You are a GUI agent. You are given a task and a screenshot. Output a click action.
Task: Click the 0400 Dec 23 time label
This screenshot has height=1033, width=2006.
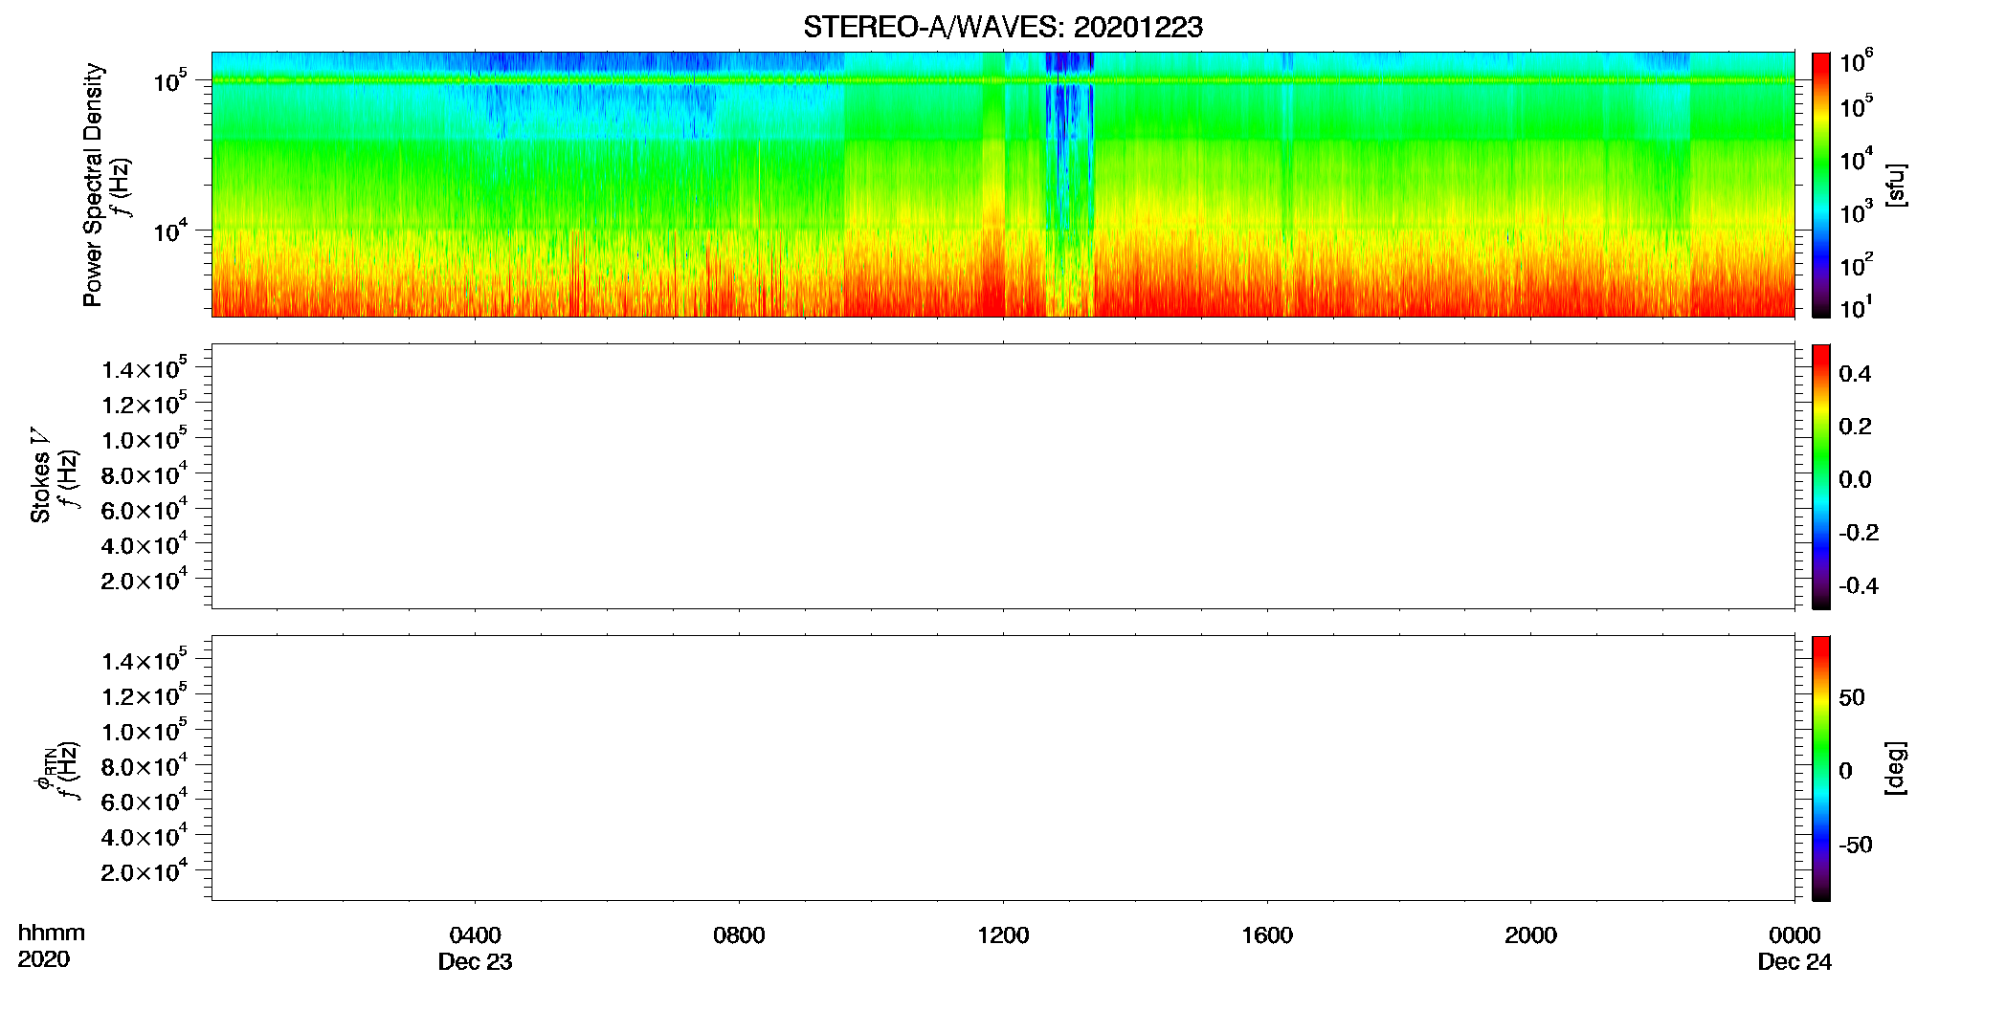(x=475, y=948)
